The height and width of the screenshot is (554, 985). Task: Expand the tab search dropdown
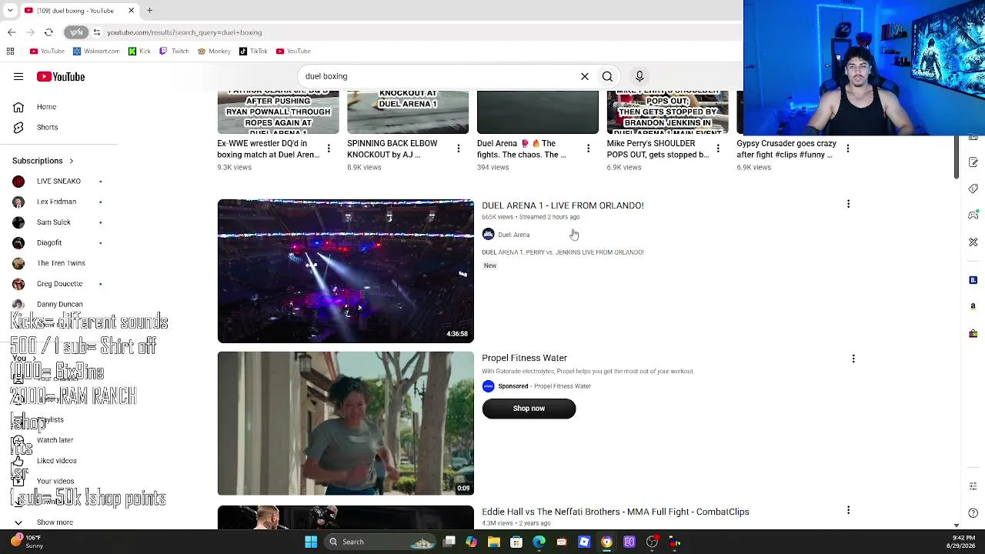(12, 11)
